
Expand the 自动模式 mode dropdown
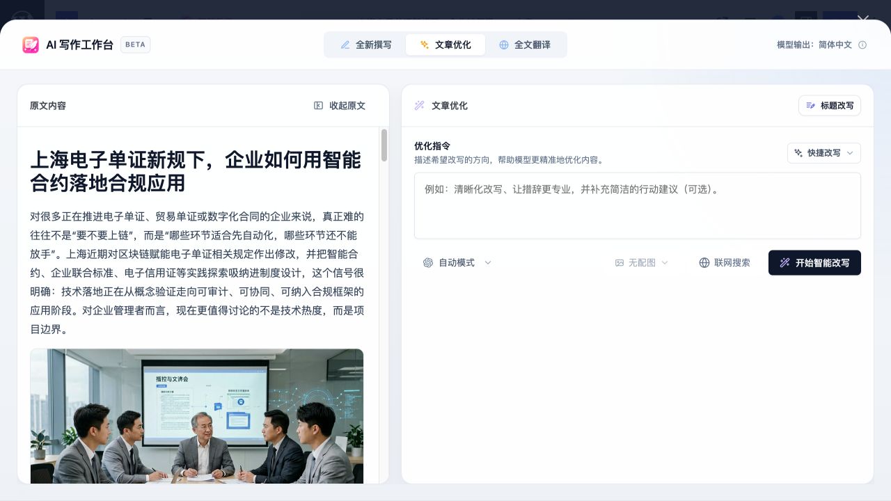tap(457, 263)
